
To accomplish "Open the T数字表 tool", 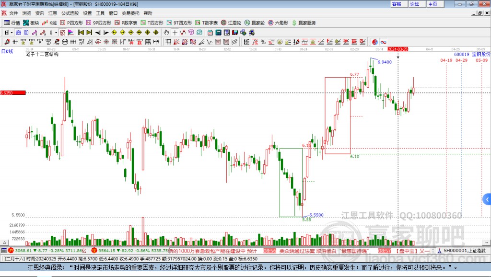I will 206,23.
